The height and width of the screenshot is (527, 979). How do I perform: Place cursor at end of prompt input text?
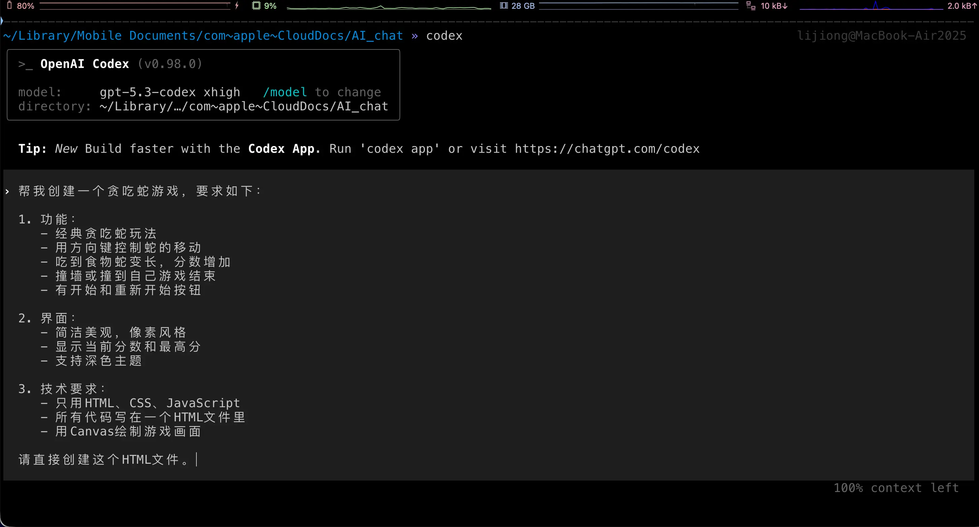click(x=196, y=459)
